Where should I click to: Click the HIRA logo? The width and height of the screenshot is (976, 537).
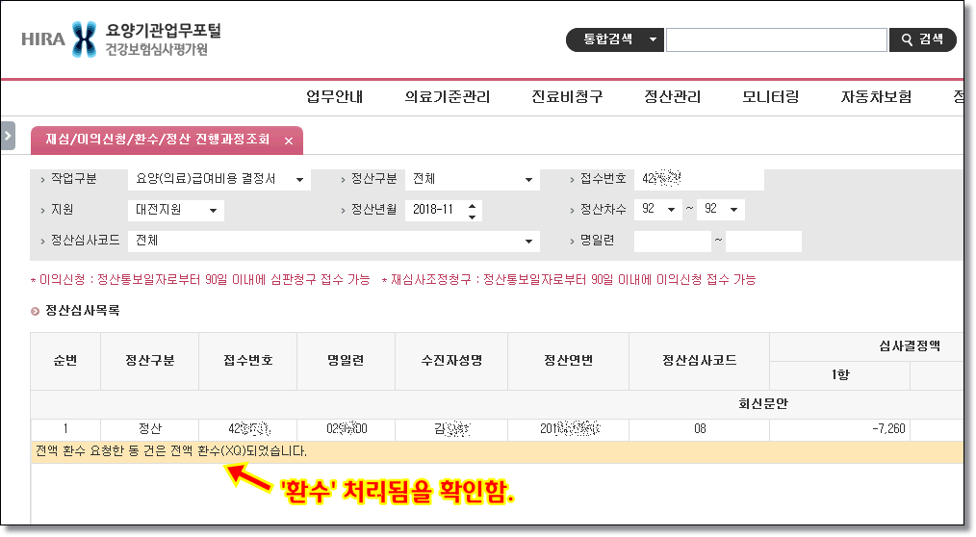coord(121,39)
